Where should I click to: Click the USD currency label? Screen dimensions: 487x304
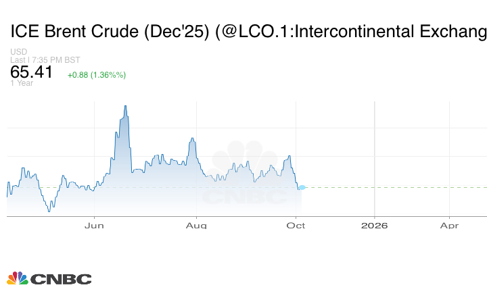pyautogui.click(x=19, y=52)
